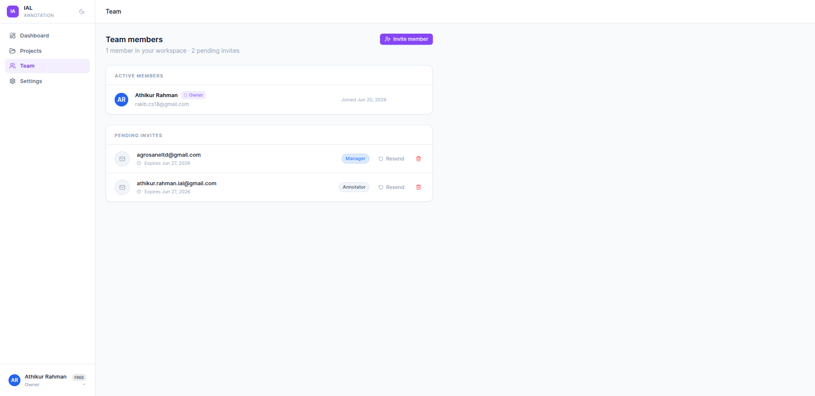Click the Dashboard grid icon
Image resolution: width=815 pixels, height=396 pixels.
click(x=13, y=36)
